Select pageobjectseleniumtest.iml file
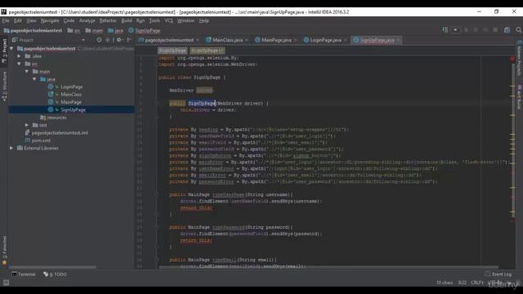 click(57, 132)
